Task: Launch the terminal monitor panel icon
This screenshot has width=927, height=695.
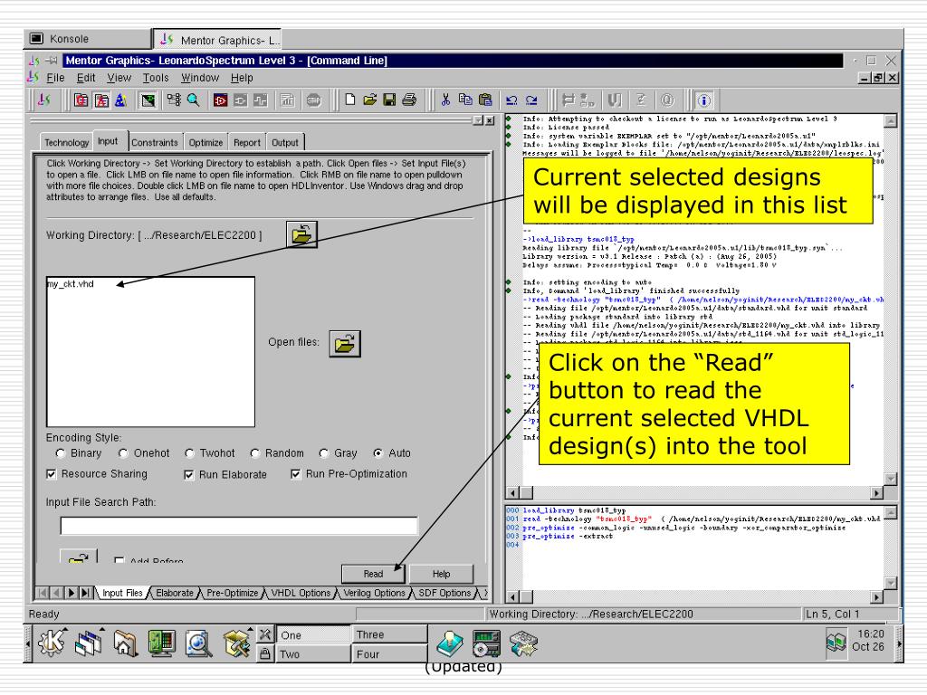Action: [161, 643]
